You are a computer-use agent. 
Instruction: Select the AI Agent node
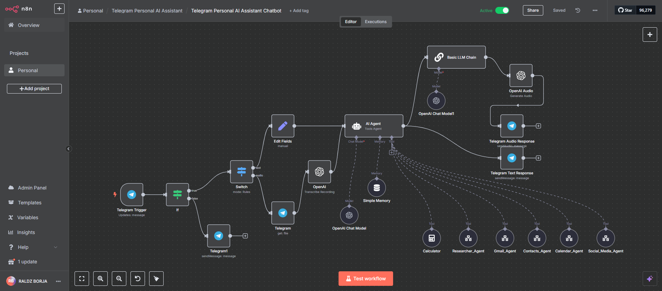point(374,126)
